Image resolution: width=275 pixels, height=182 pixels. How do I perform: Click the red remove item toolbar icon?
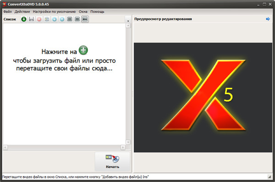[39, 19]
